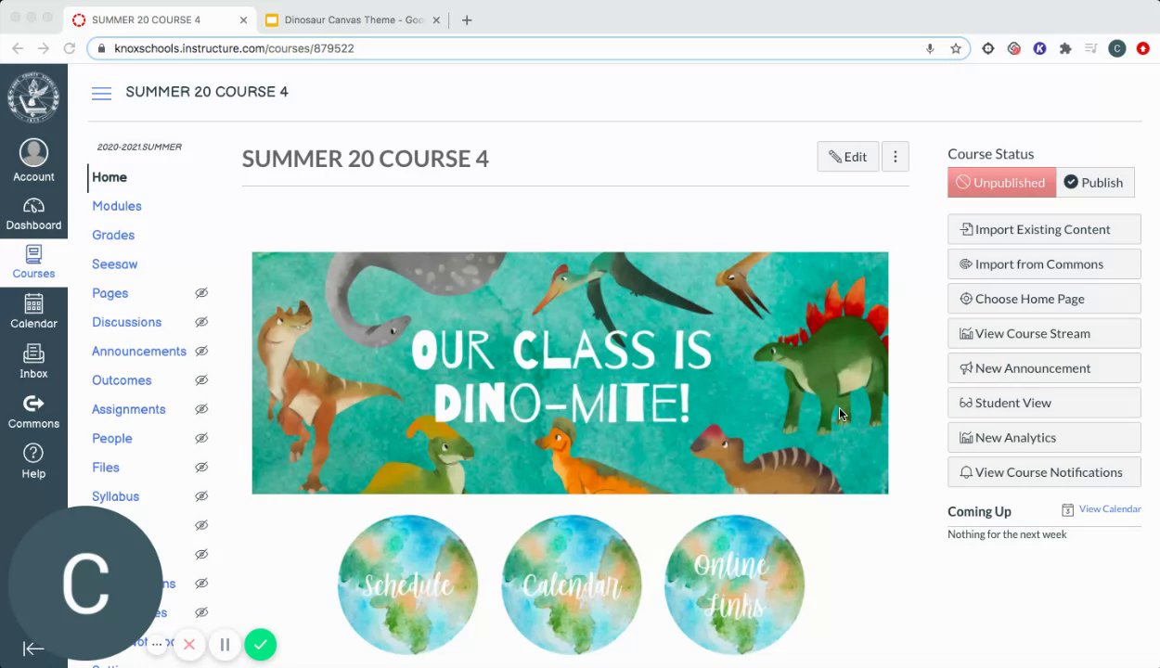Open the Account avatar menu
The image size is (1160, 668).
coord(33,161)
